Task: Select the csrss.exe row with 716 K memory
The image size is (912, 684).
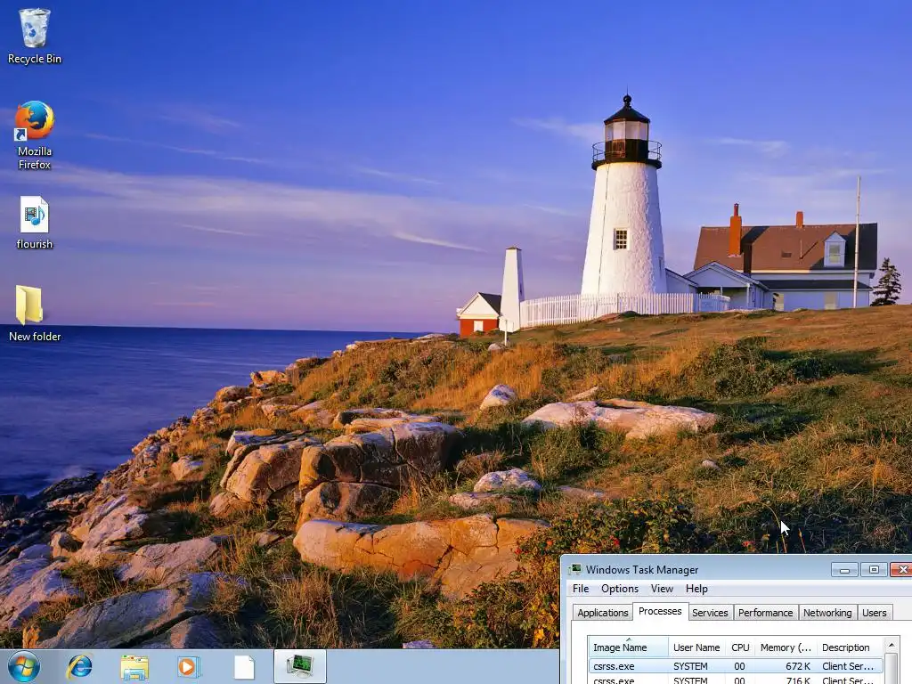Action: coord(735,679)
